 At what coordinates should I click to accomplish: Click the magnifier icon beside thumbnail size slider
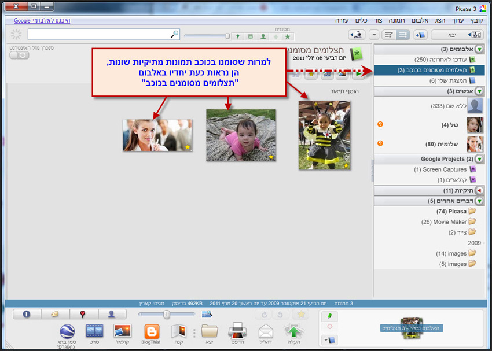pos(207,314)
